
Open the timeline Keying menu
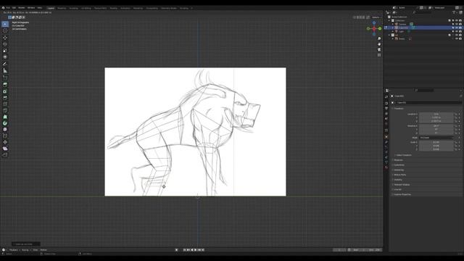(25, 250)
